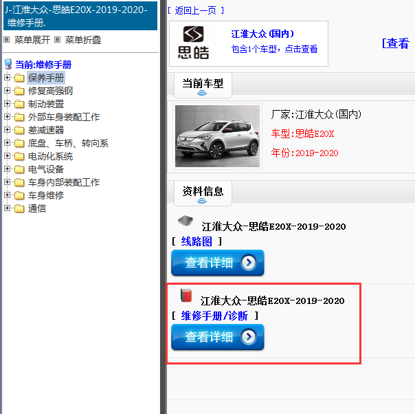Go back via 返回上一页 link

196,10
